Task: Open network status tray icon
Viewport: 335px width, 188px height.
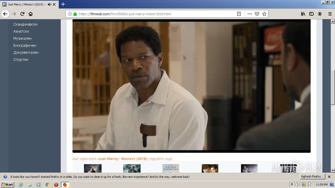Action: [304, 185]
